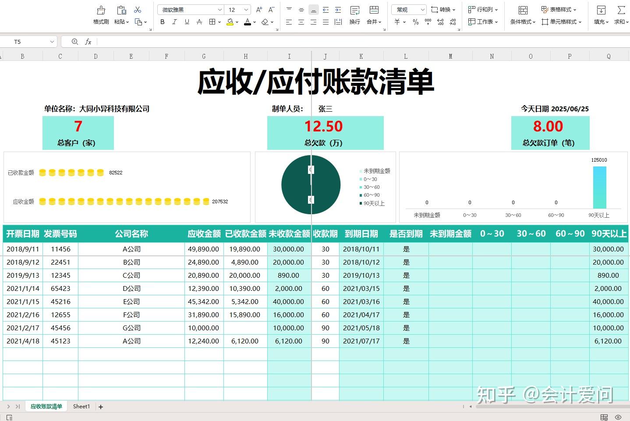Click the view grid icon in status bar

click(x=604, y=417)
